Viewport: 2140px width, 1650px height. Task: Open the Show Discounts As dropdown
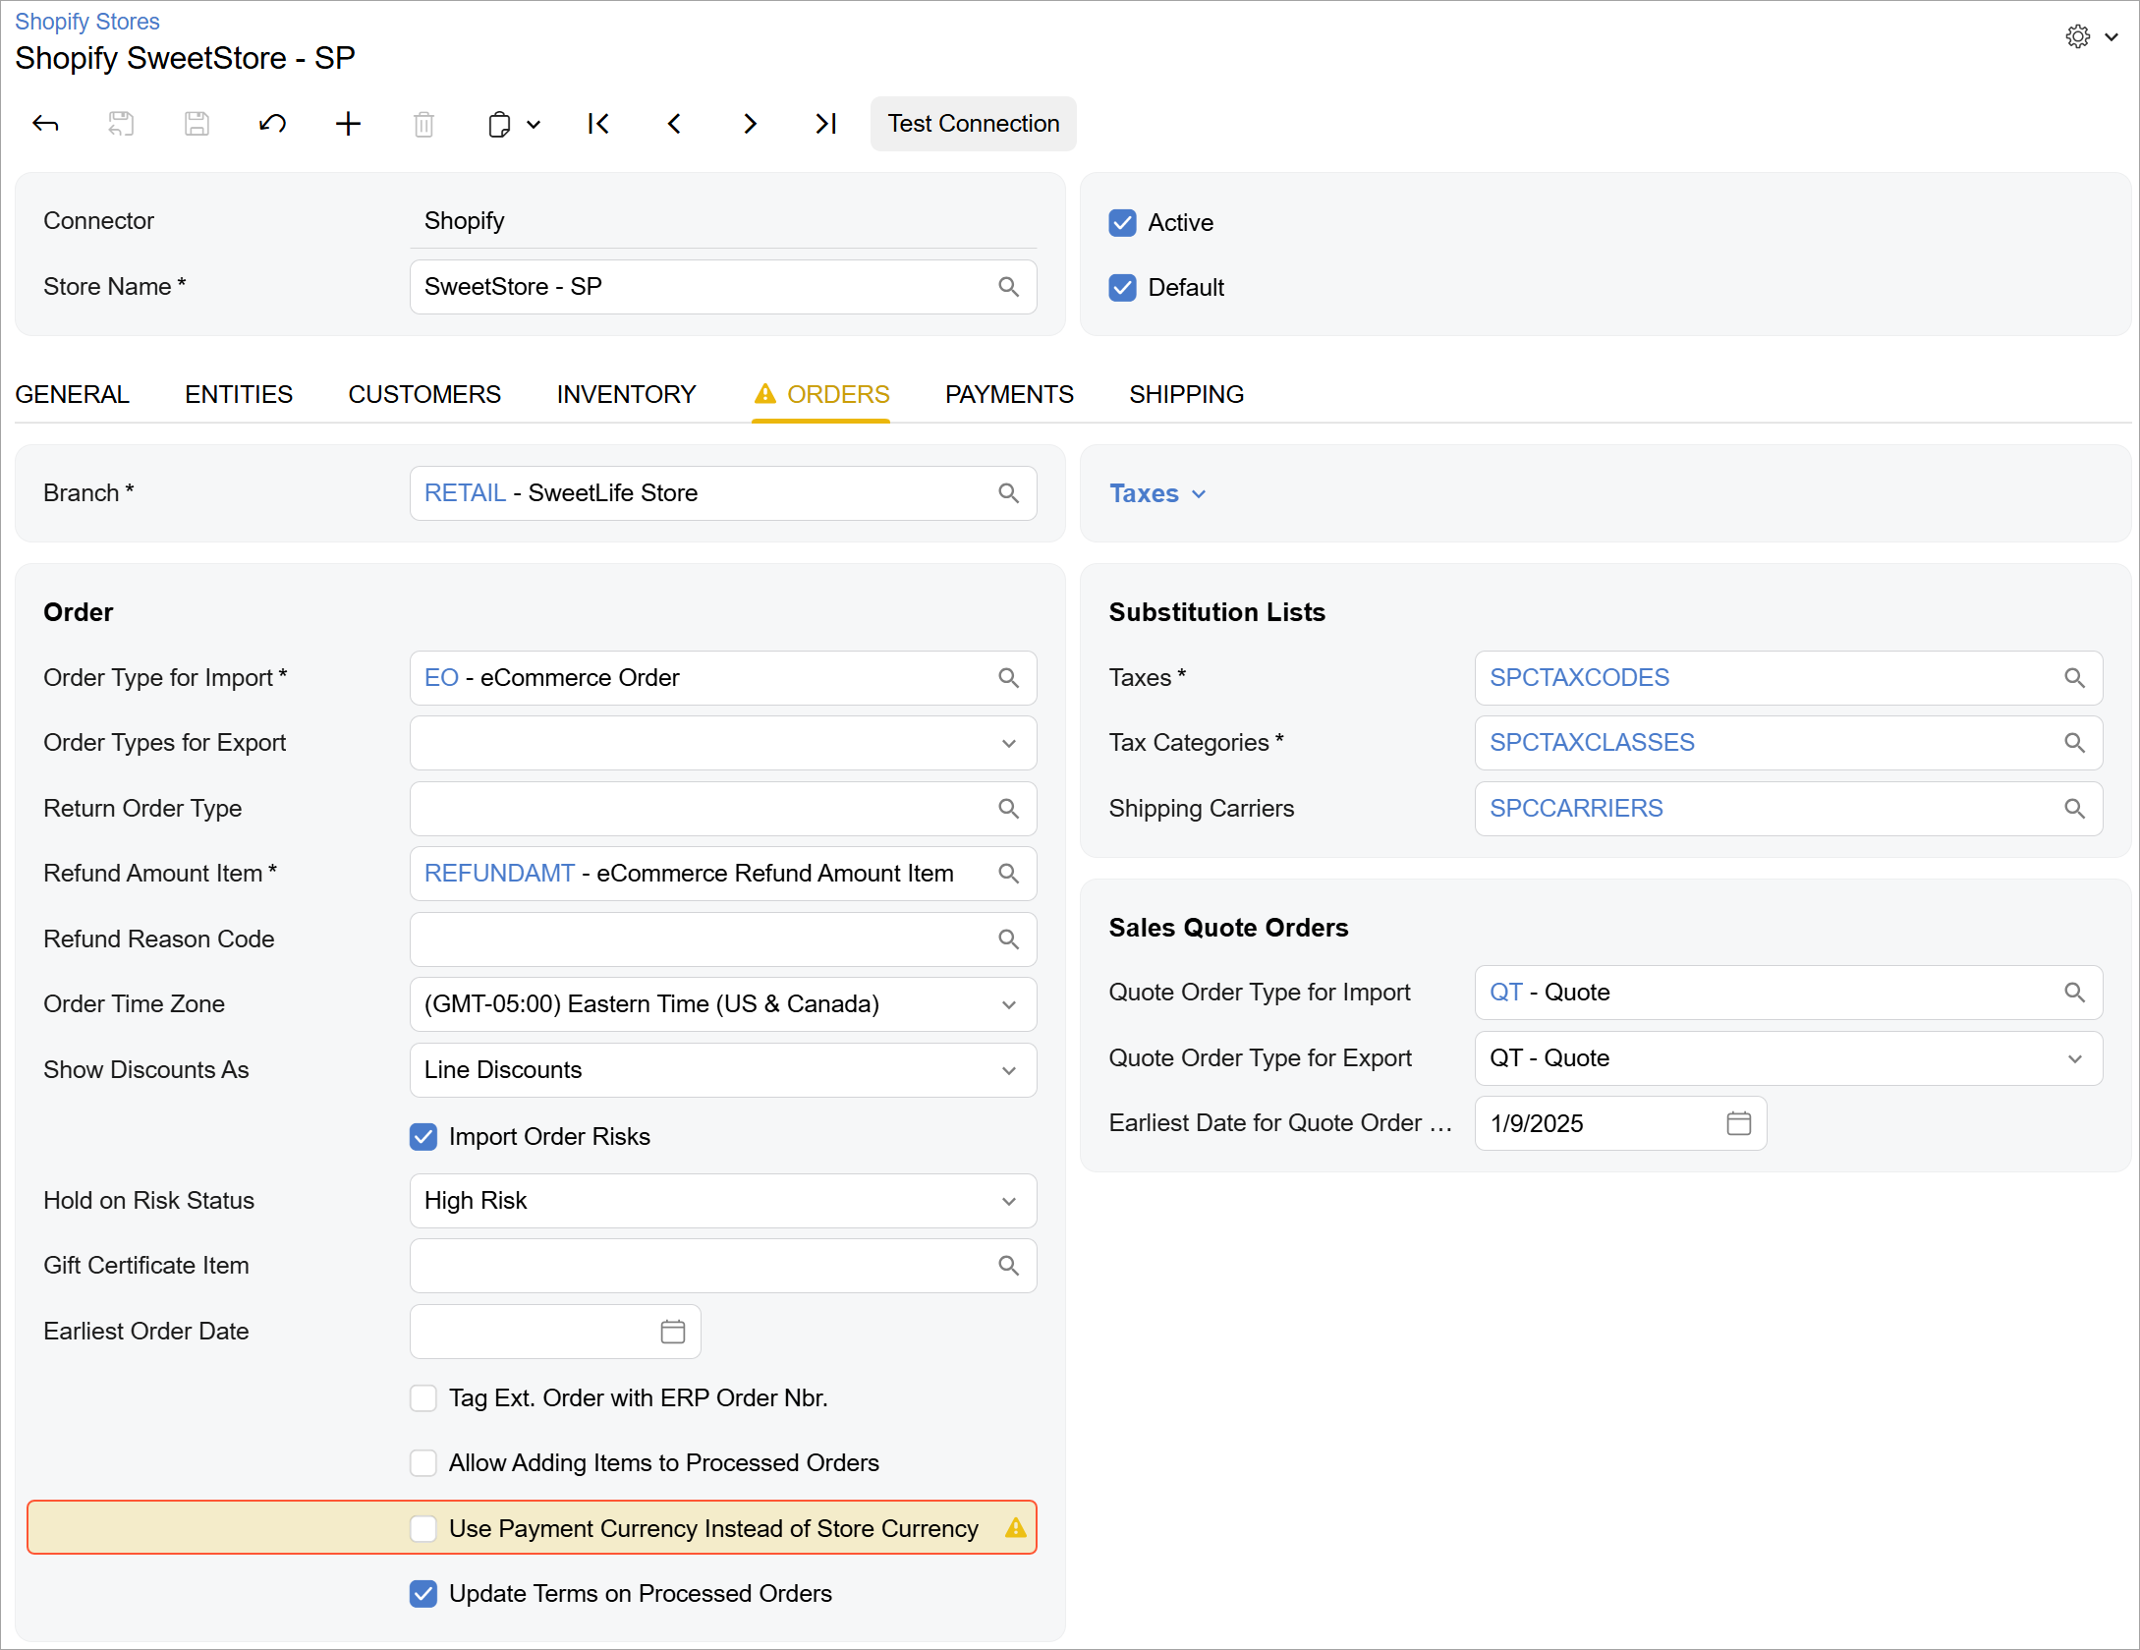coord(1008,1071)
